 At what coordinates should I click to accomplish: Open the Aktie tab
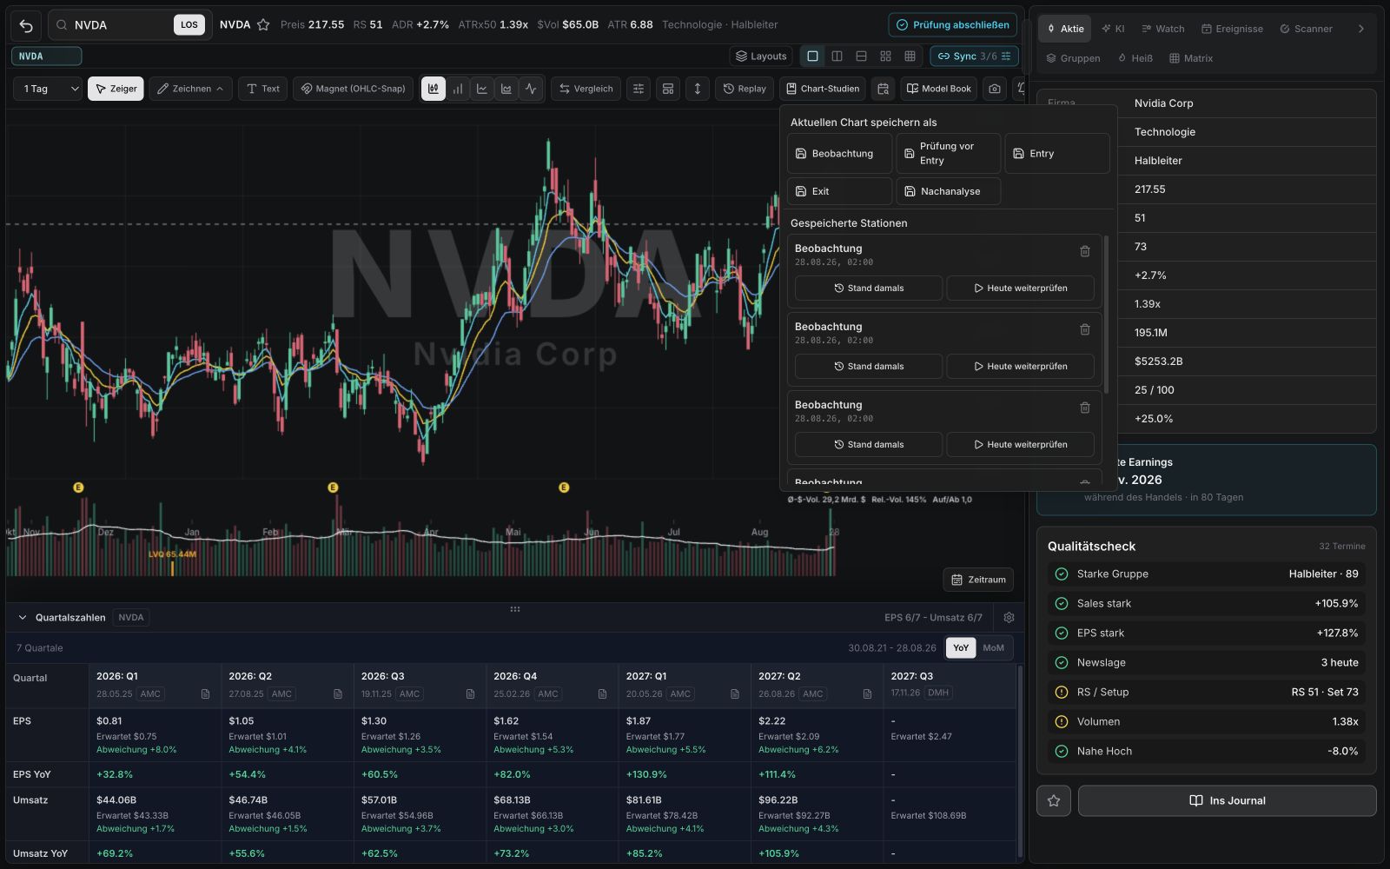click(x=1064, y=29)
